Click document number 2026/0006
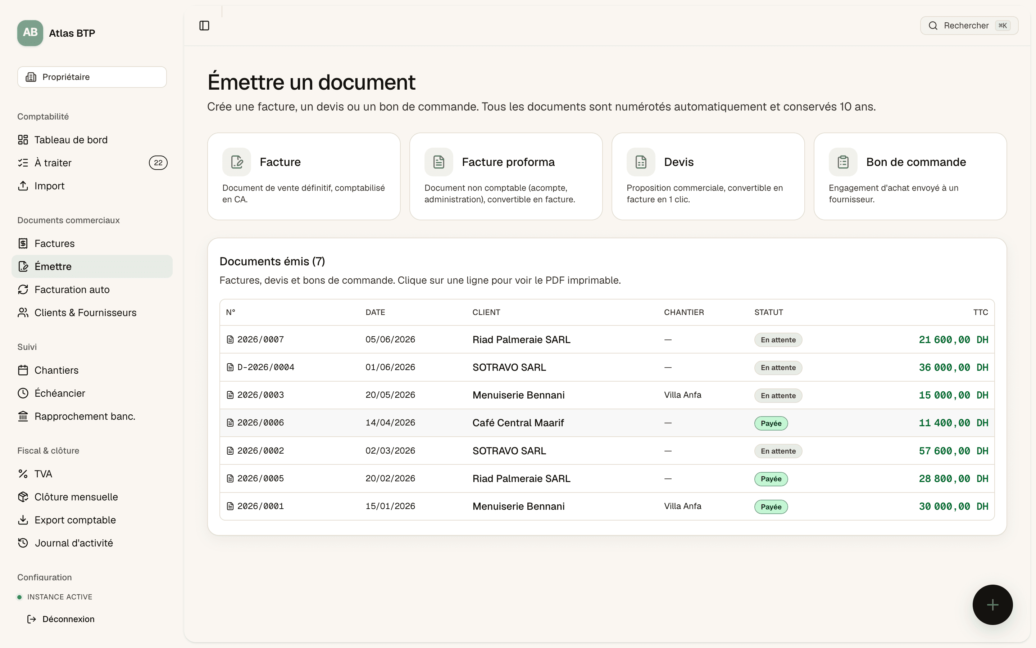 coord(260,423)
